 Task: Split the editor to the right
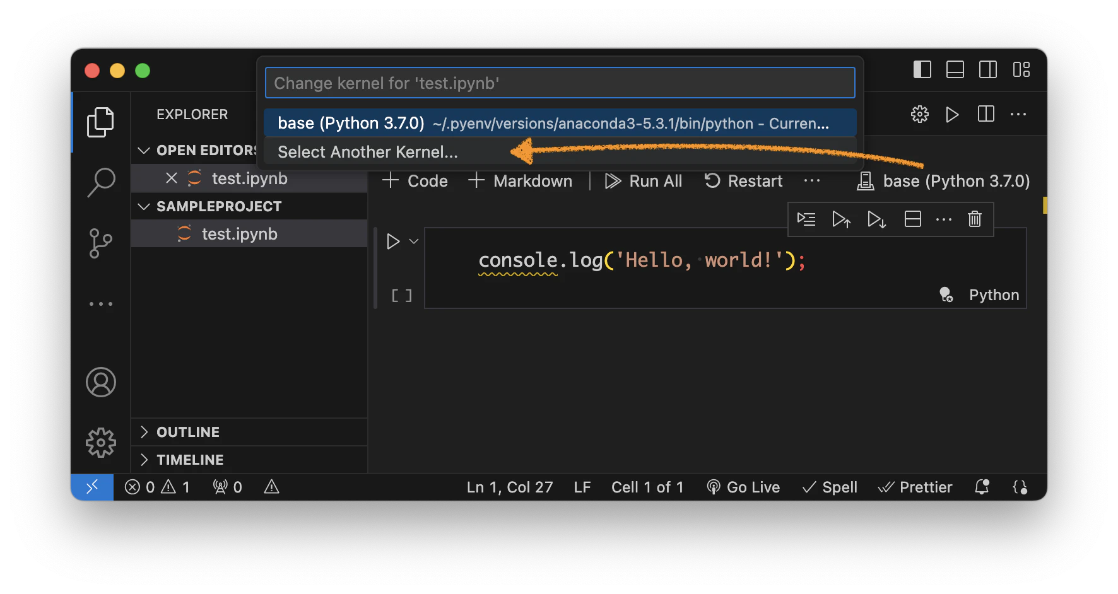click(x=986, y=114)
